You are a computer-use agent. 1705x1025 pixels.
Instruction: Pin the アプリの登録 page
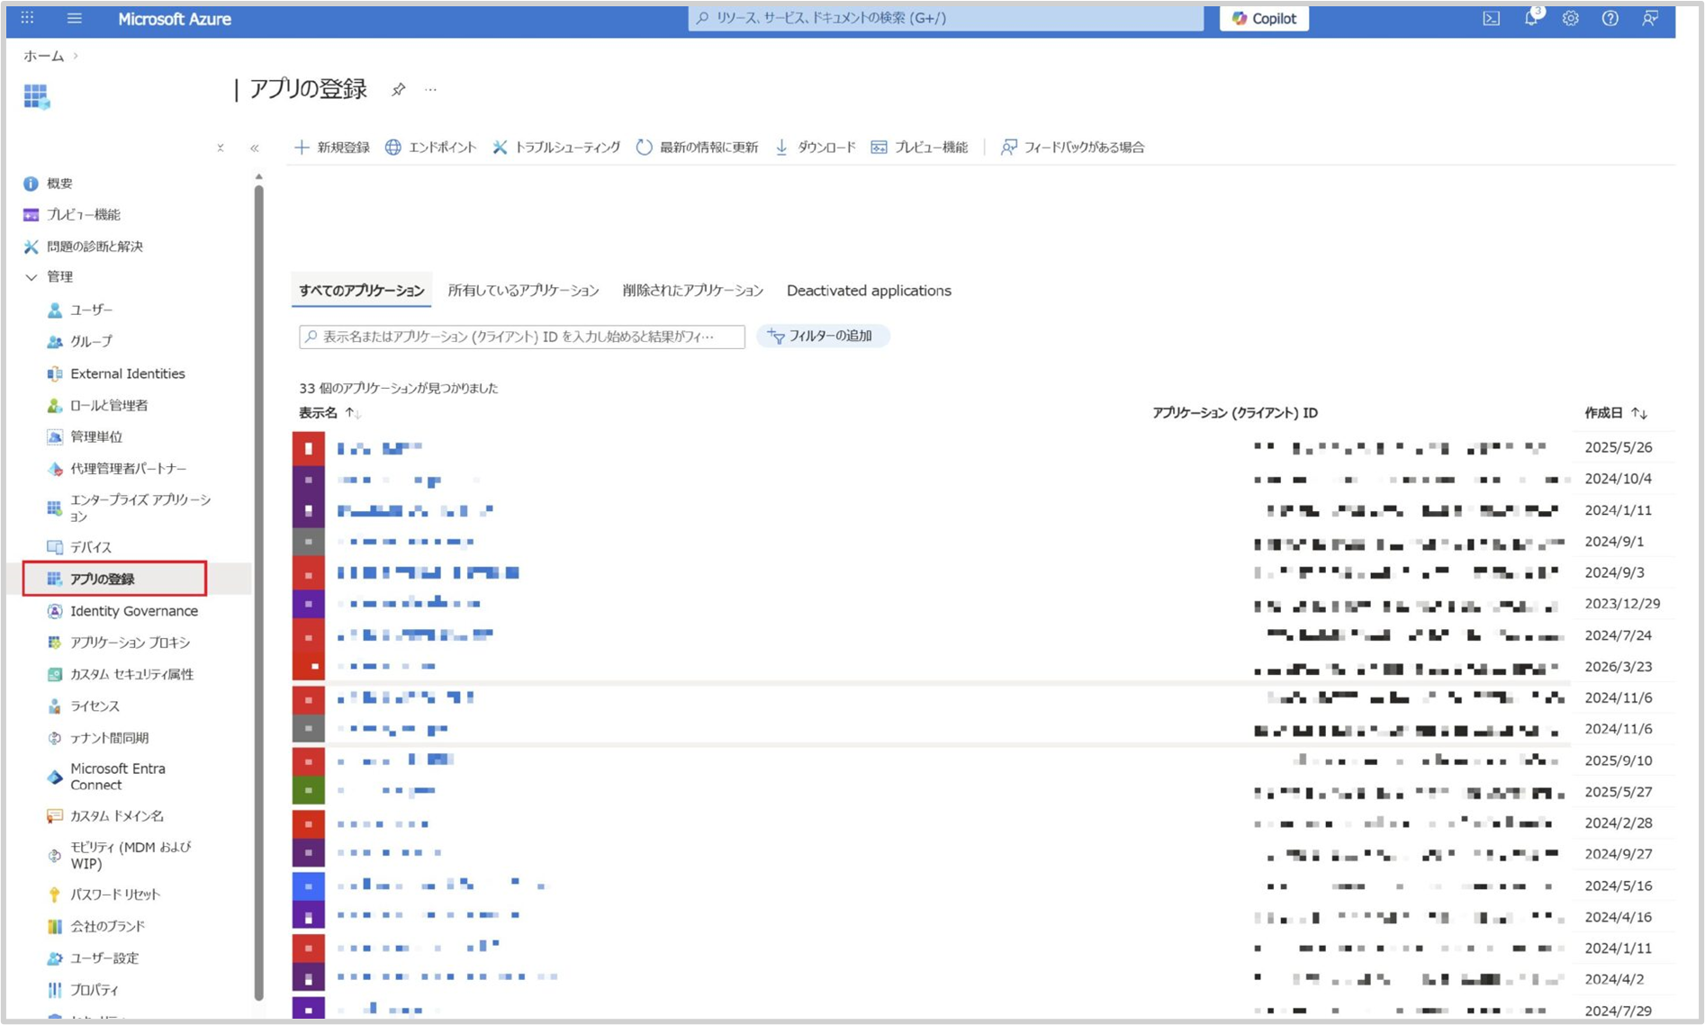coord(398,89)
